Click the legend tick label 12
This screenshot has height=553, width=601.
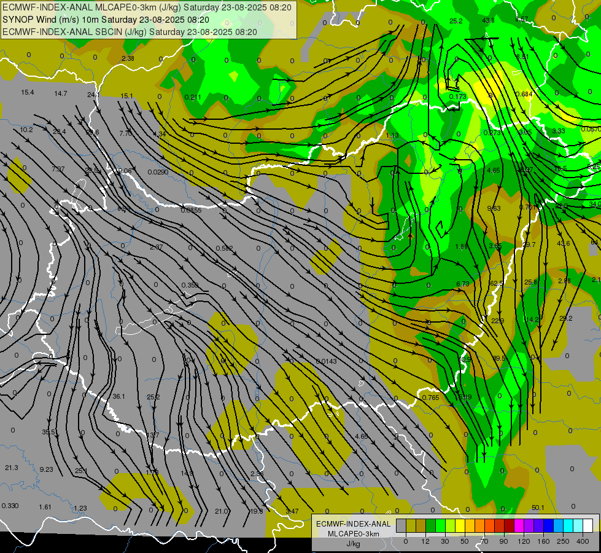point(425,541)
